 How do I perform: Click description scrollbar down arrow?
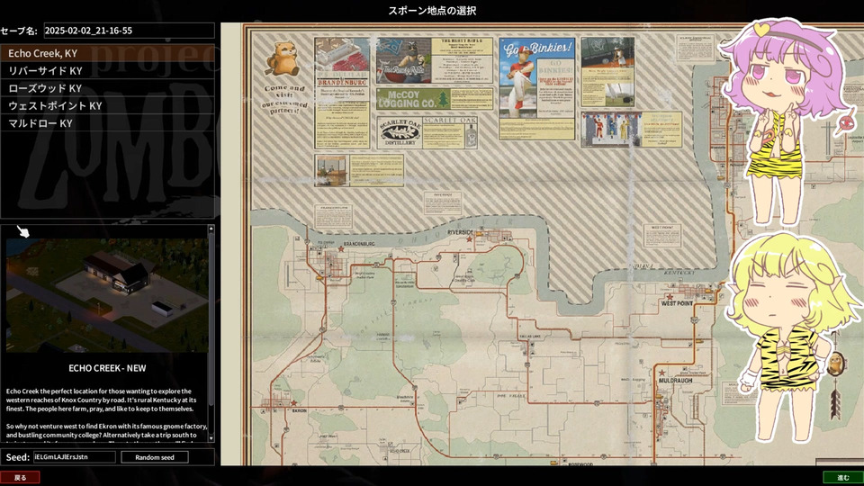point(211,438)
